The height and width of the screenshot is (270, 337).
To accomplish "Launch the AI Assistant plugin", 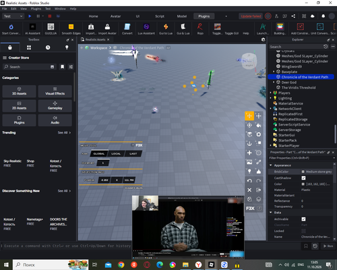I will 32,29.
